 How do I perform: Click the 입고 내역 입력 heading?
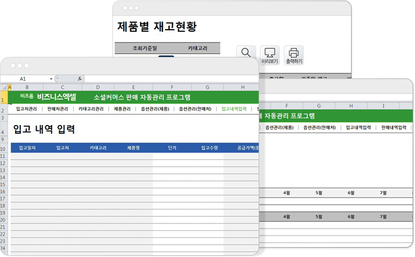pos(44,129)
